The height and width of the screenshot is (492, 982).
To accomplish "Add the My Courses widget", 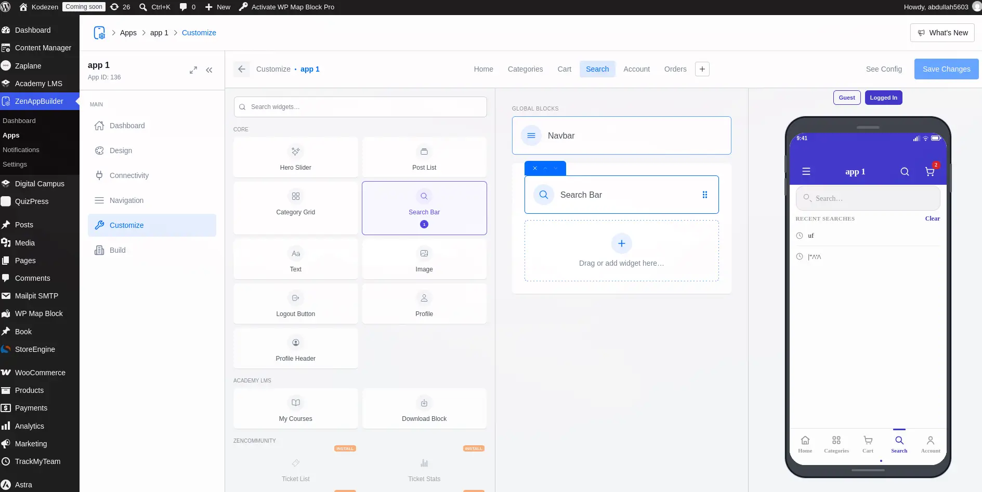I will click(x=296, y=408).
